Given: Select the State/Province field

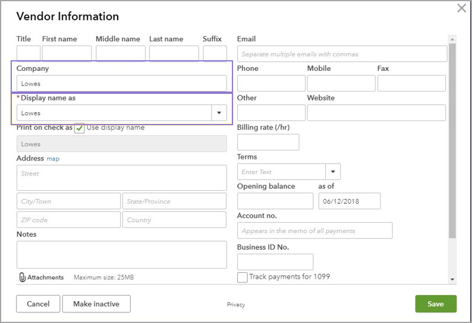Looking at the screenshot, I should coord(174,201).
